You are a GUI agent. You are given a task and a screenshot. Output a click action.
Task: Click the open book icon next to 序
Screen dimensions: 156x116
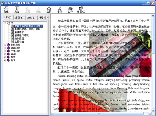8,23
